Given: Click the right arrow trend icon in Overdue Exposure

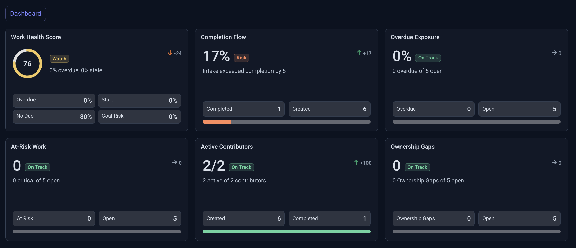Looking at the screenshot, I should [554, 53].
